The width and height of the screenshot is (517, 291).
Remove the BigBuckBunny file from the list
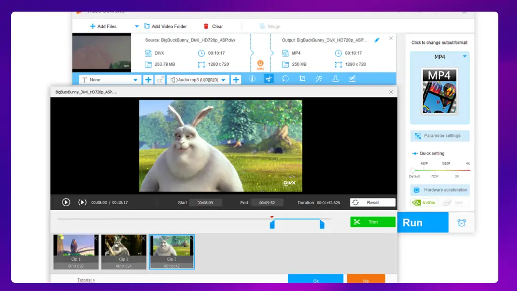point(391,38)
